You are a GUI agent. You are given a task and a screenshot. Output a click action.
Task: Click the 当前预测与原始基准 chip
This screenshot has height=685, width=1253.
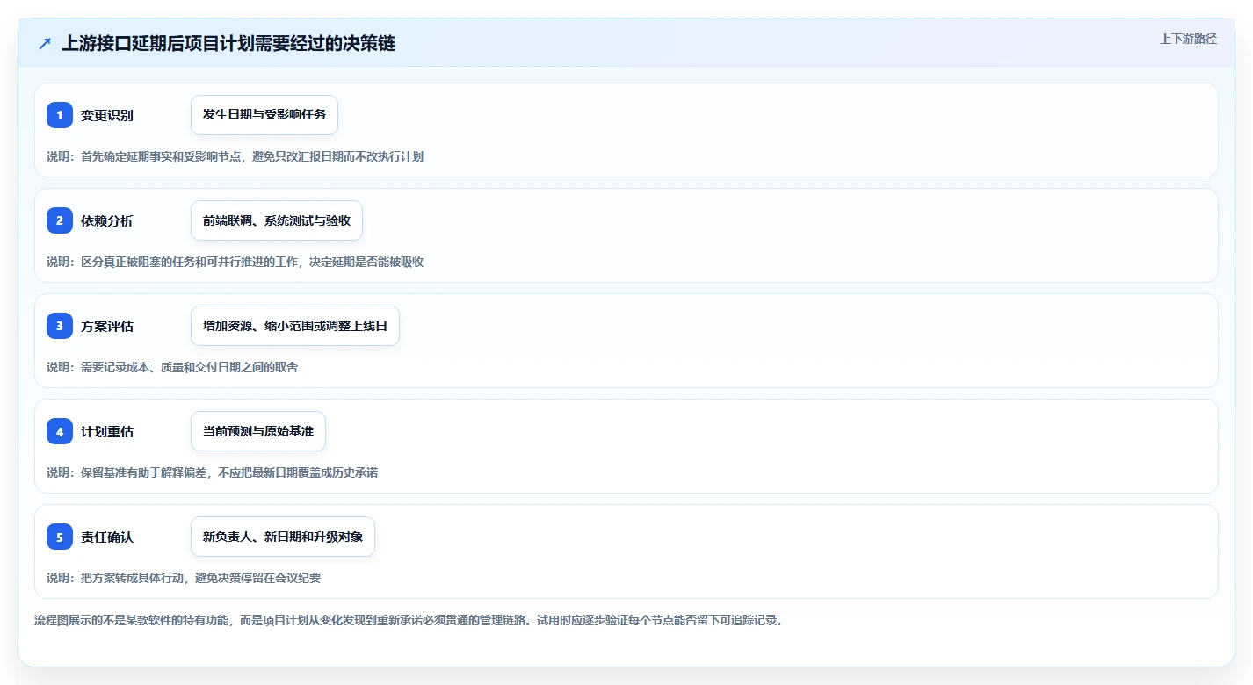click(x=258, y=431)
